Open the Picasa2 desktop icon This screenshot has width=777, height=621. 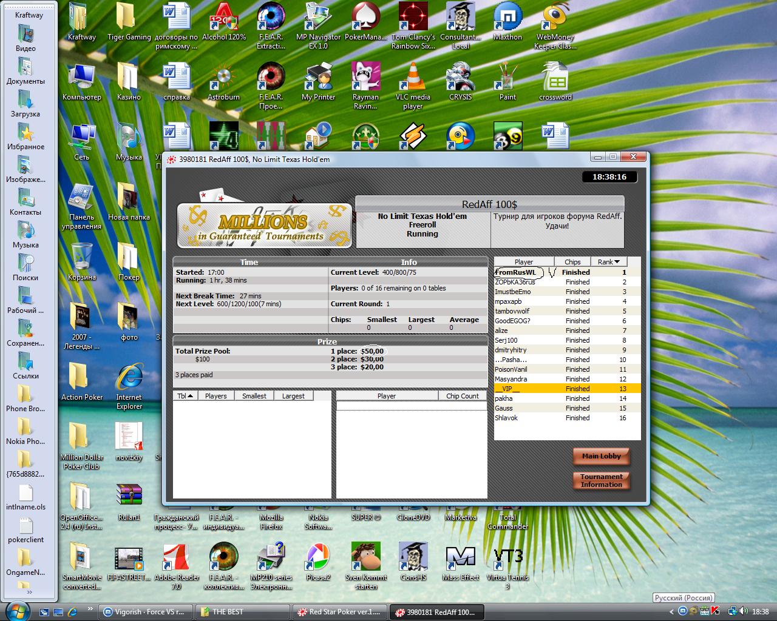pos(318,557)
